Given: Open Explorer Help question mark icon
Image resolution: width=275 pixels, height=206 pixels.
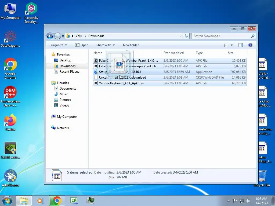Looking at the screenshot, I should 250,45.
